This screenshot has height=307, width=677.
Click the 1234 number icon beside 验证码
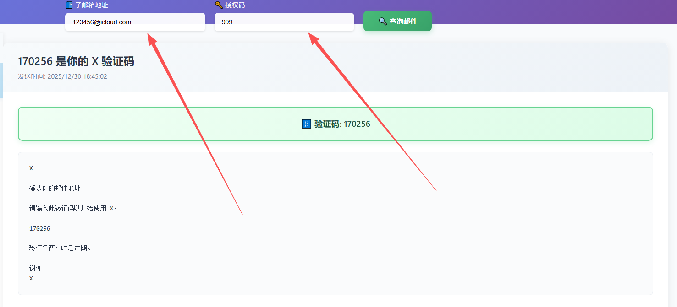point(306,124)
